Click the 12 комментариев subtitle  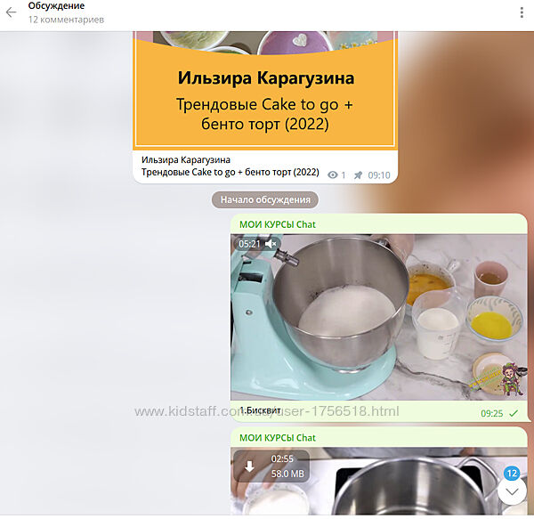(x=66, y=20)
